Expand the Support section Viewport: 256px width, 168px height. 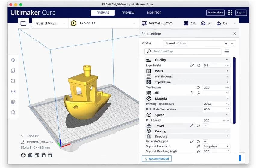click(187, 136)
